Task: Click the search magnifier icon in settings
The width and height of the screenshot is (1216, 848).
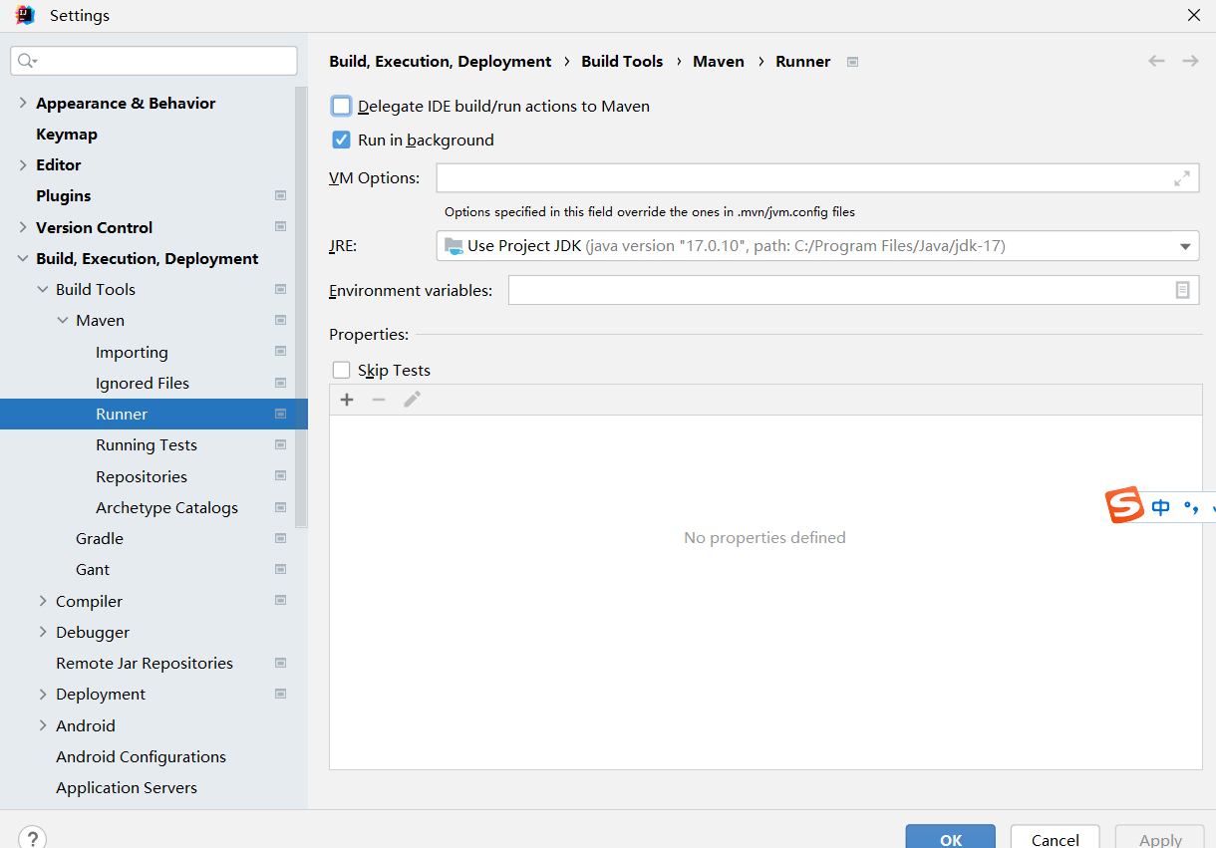Action: click(x=26, y=61)
